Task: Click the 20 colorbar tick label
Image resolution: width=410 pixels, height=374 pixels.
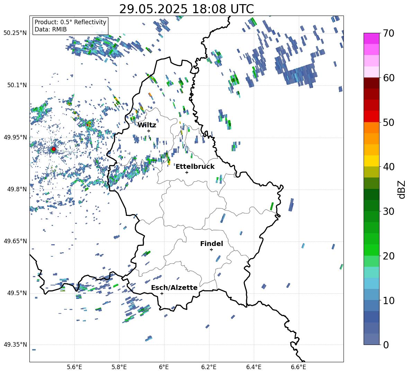Action: [x=389, y=256]
